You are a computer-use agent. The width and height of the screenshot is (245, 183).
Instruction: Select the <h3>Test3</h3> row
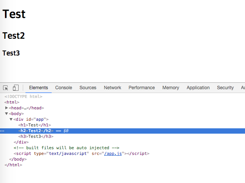pos(36,136)
